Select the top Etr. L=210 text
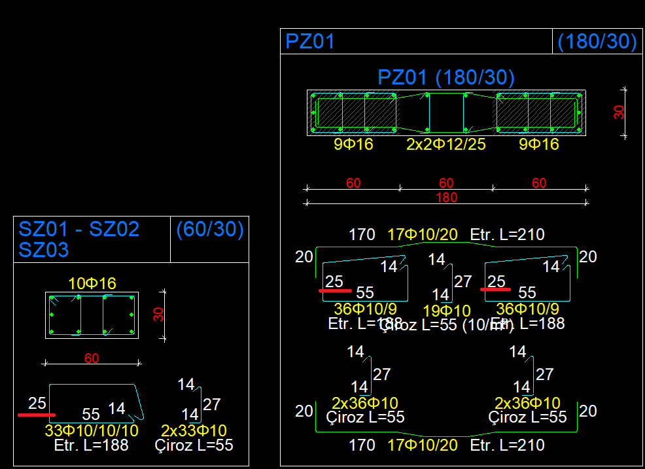The height and width of the screenshot is (469, 645). (x=507, y=234)
